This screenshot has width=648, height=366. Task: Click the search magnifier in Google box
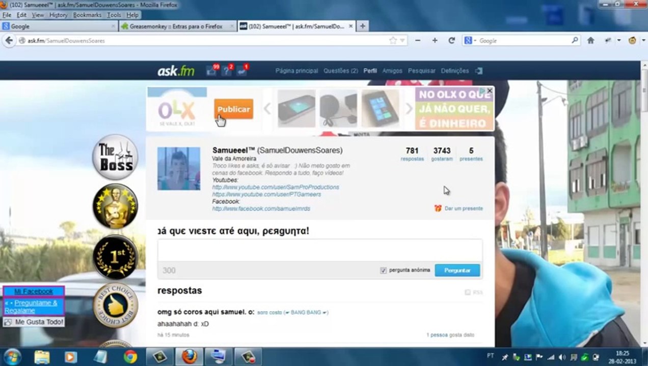click(575, 40)
